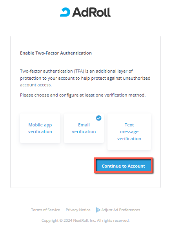Choose Text message verification method
Screen dimensions: 171x232
[129, 132]
